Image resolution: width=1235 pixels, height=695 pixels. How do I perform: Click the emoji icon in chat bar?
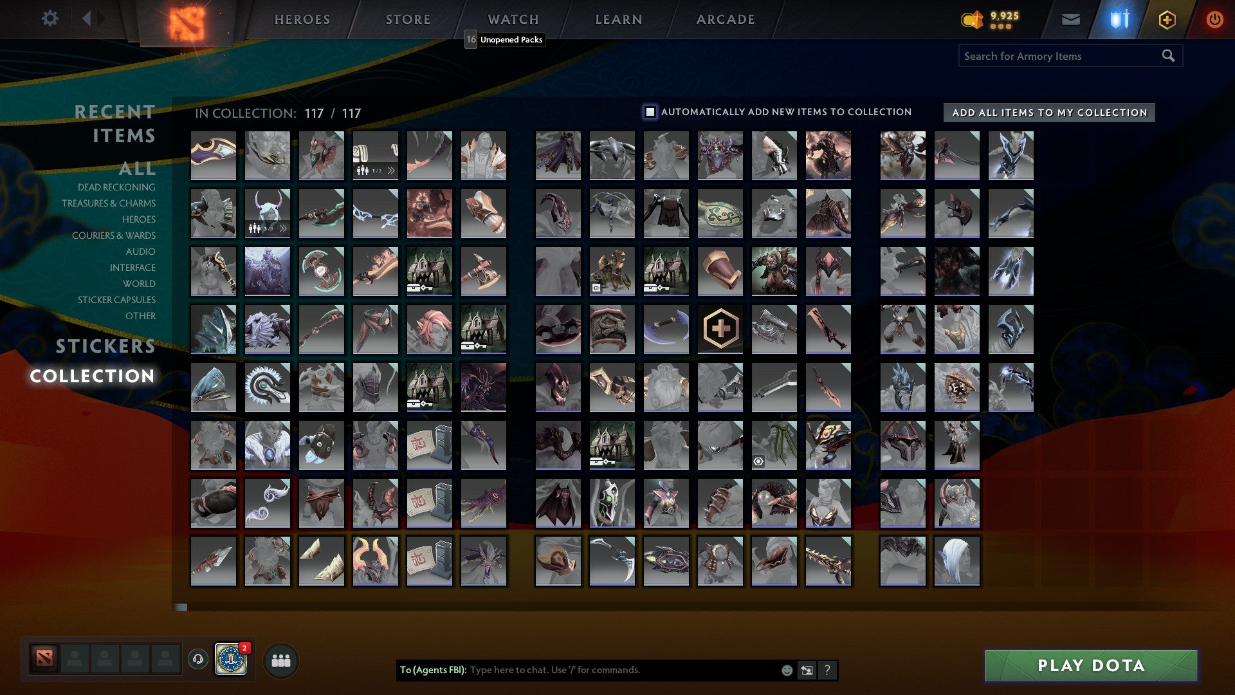(786, 670)
